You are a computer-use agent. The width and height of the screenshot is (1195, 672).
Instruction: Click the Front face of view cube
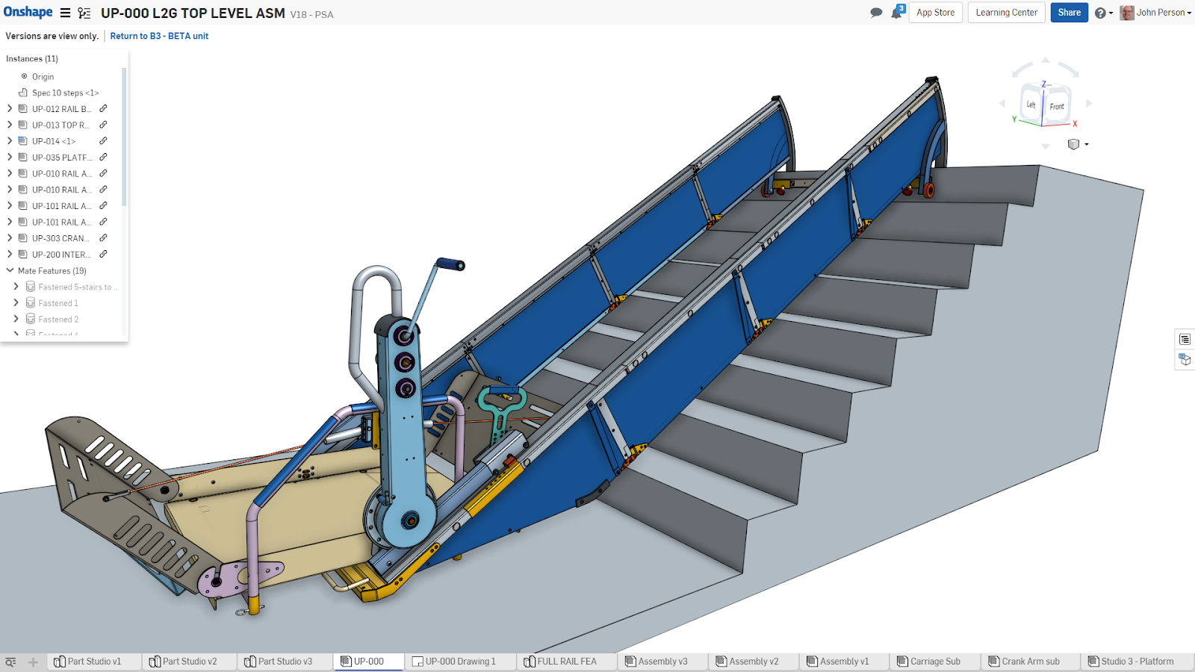point(1056,107)
